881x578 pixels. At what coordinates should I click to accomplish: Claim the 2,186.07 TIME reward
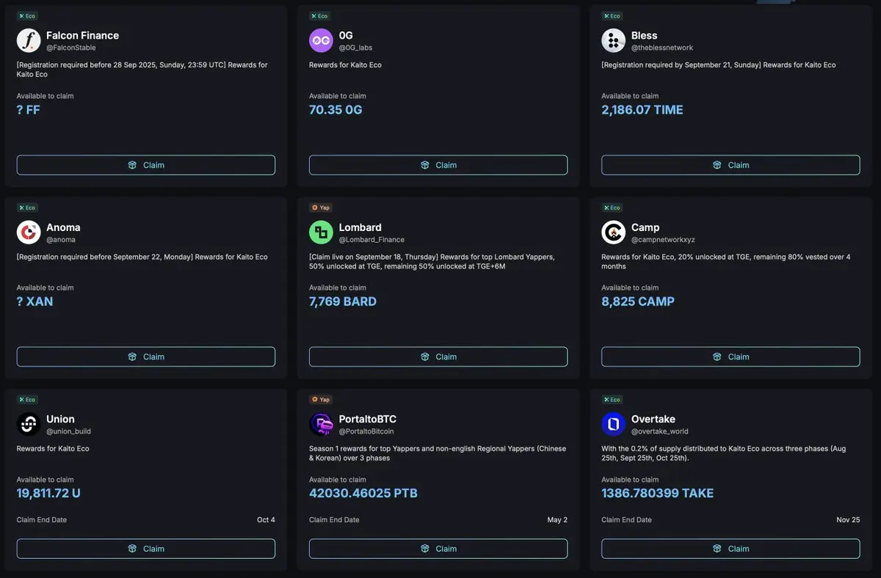[x=730, y=165]
